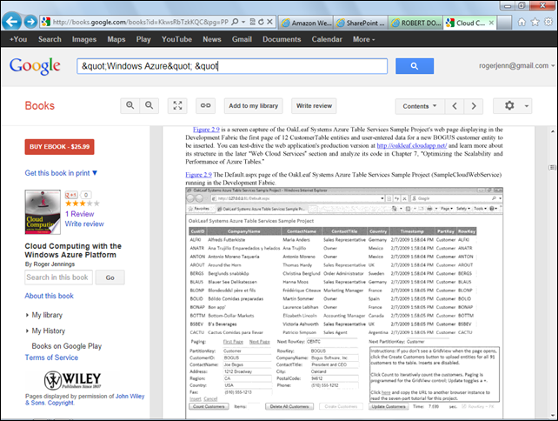The image size is (558, 421).
Task: Expand the Get this book in print menu
Action: [x=61, y=173]
